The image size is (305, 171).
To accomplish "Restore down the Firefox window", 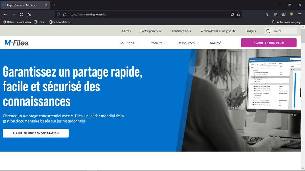I will [290, 5].
